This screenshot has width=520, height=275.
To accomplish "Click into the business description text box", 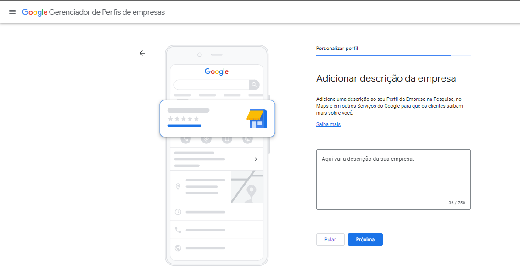I will coord(393,180).
